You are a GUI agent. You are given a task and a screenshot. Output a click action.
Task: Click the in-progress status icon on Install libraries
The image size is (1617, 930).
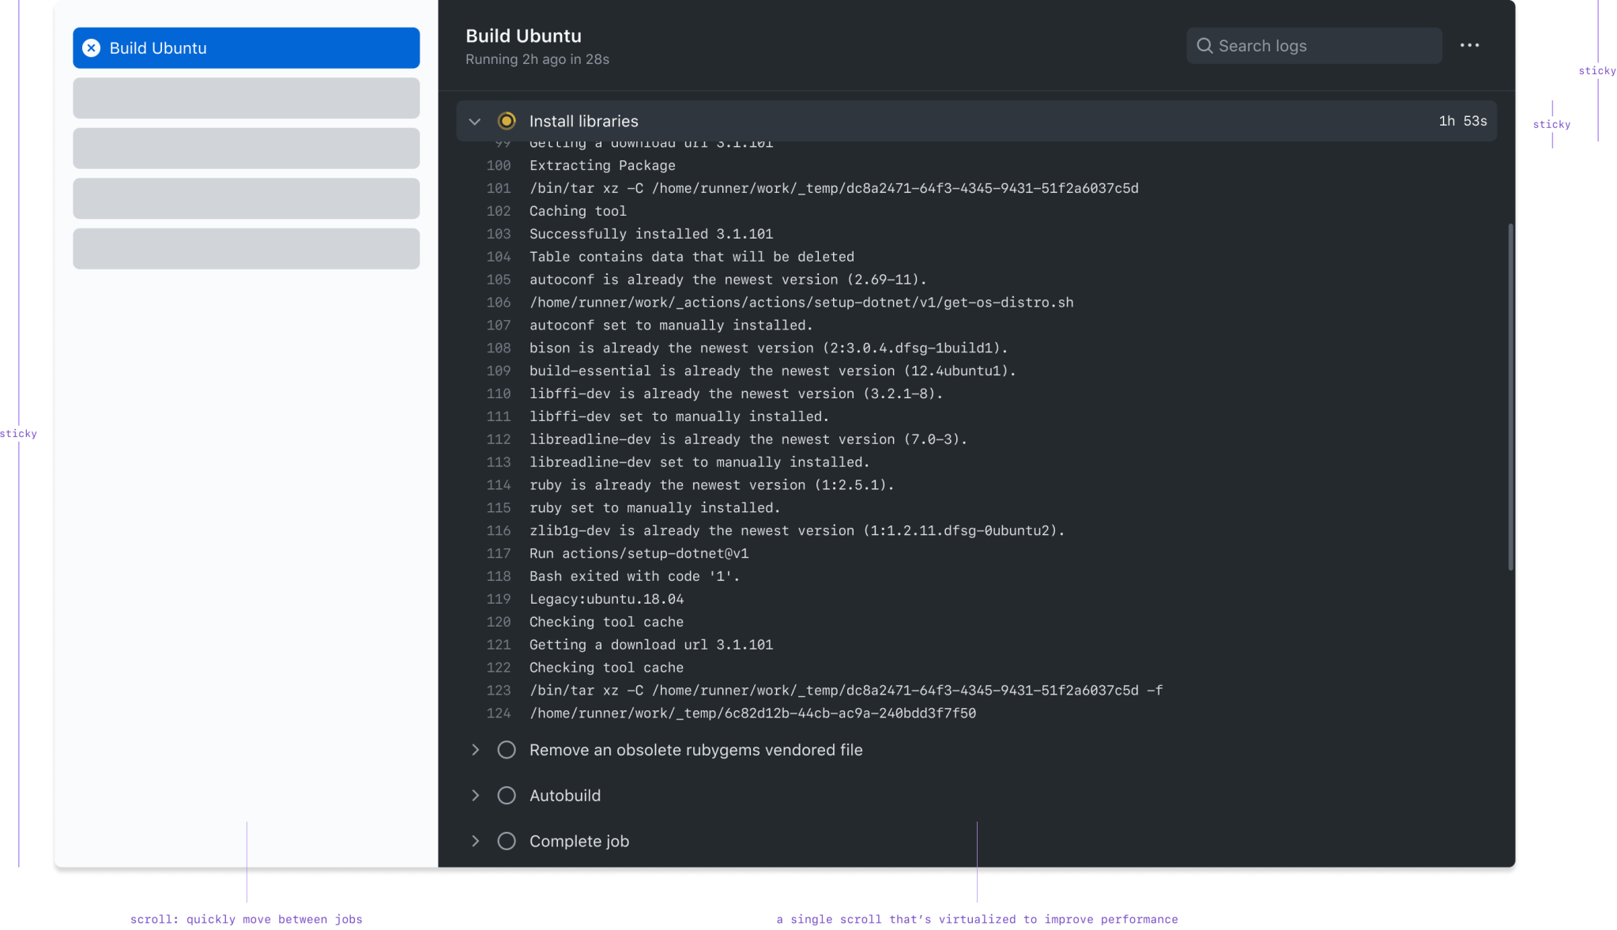coord(507,121)
